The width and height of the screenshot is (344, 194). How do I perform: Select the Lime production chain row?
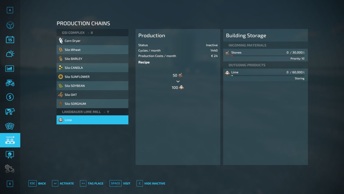pyautogui.click(x=92, y=120)
